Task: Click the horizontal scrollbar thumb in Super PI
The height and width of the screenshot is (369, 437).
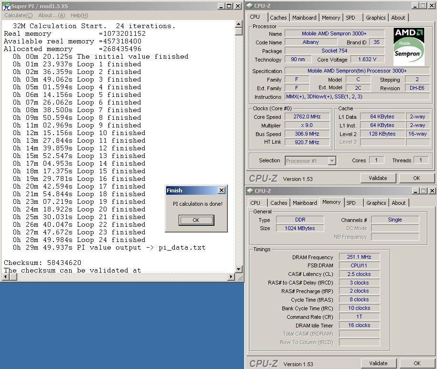Action: (x=13, y=276)
